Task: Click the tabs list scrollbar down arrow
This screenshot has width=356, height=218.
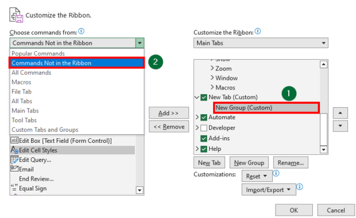Action: (x=323, y=150)
